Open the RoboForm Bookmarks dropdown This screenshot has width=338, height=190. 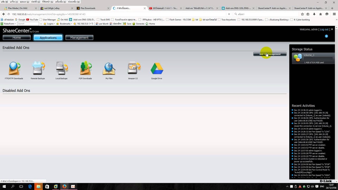point(64,24)
